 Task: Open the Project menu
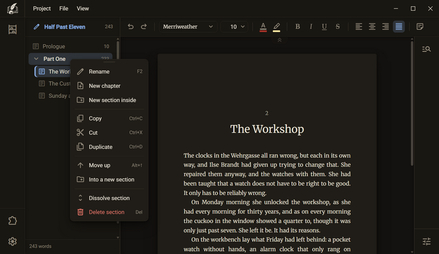(42, 9)
